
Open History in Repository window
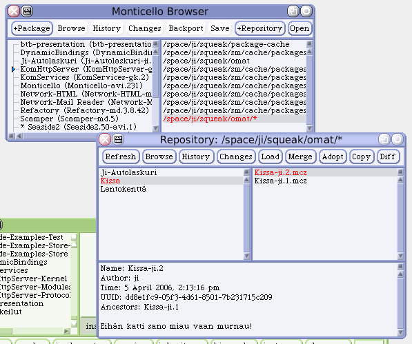(x=196, y=156)
